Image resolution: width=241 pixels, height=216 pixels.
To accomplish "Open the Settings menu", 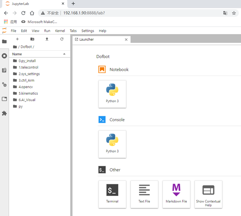I will [88, 31].
